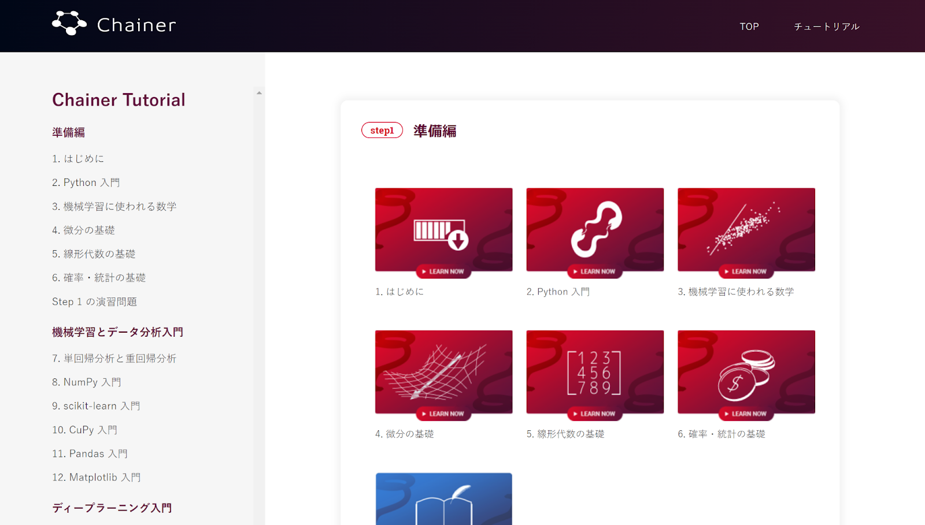The image size is (925, 525).
Task: Open sidebar link 2. Python 入門
Action: point(86,183)
